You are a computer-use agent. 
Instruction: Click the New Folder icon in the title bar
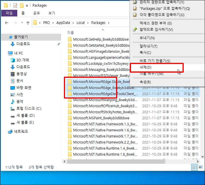pyautogui.click(x=22, y=5)
